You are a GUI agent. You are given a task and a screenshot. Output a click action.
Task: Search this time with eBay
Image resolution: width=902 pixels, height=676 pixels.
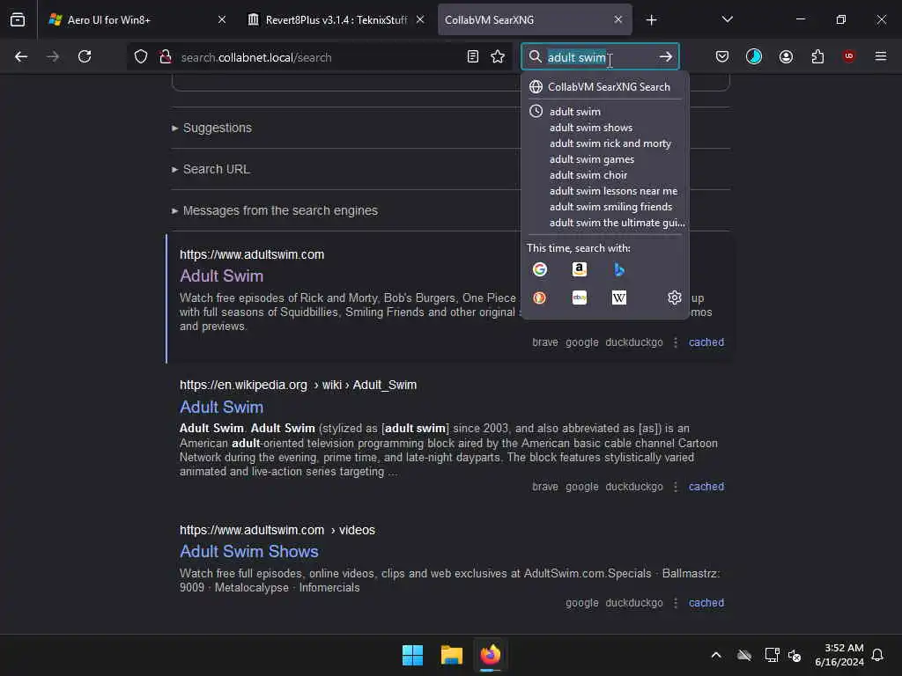pos(580,298)
